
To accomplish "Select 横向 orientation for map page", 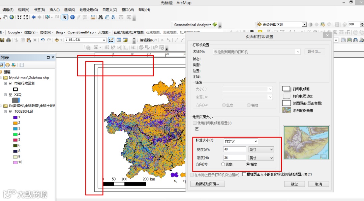I will point(248,164).
